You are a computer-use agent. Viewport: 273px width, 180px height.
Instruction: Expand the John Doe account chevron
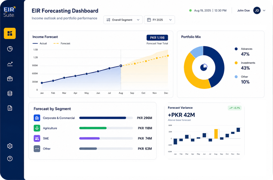264,11
